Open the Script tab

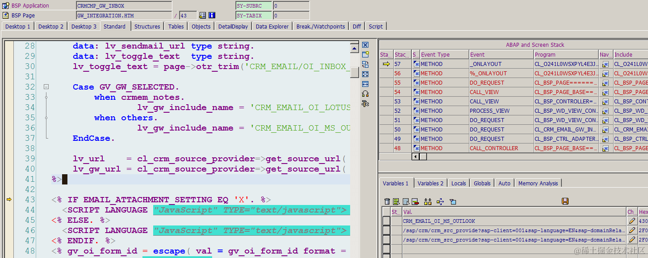click(376, 26)
